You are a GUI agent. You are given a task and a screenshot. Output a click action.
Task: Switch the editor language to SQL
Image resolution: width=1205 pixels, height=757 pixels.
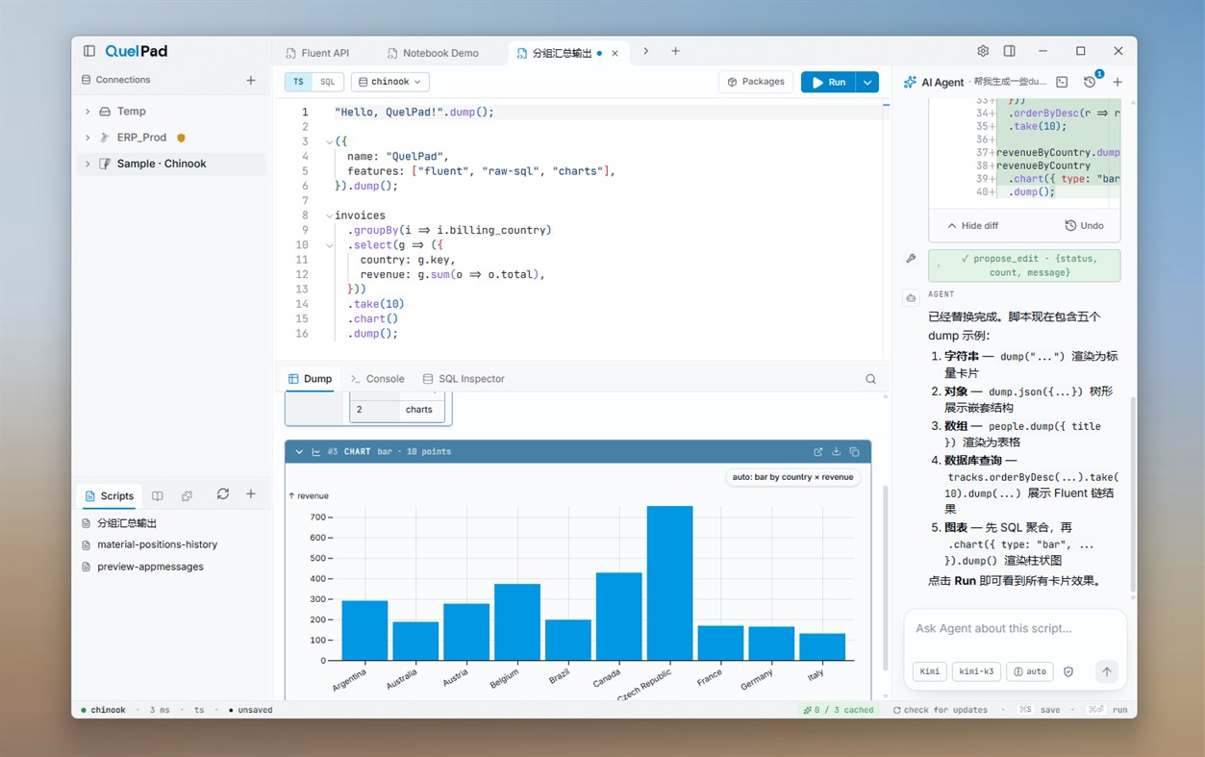tap(328, 82)
